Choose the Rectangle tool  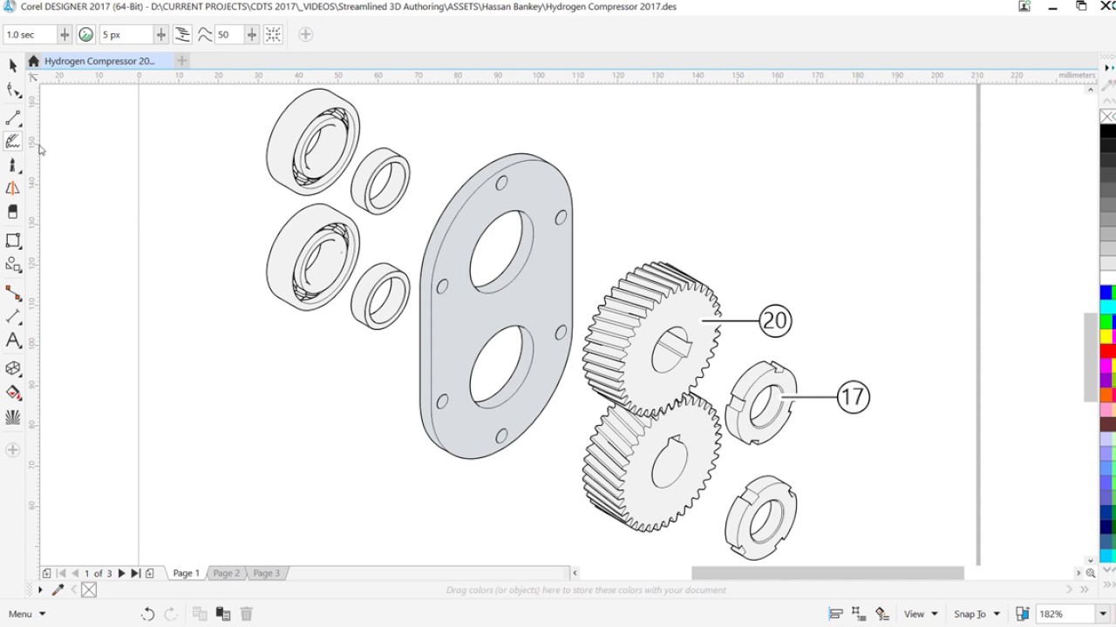[13, 240]
